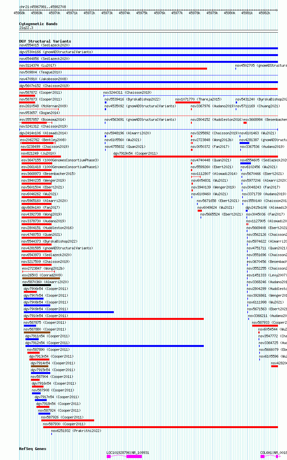Click dgv5607n152 (Chaisson2019) label
This screenshot has height=460, width=287.
click(x=44, y=86)
